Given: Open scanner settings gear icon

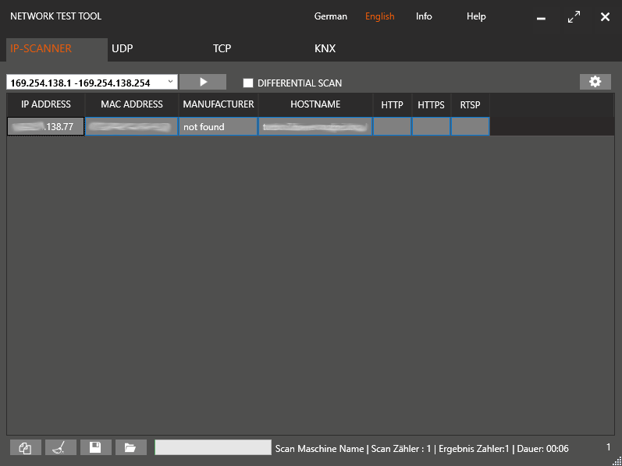Looking at the screenshot, I should (x=595, y=82).
